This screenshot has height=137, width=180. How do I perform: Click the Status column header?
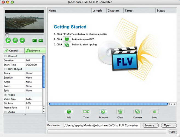click(x=166, y=11)
